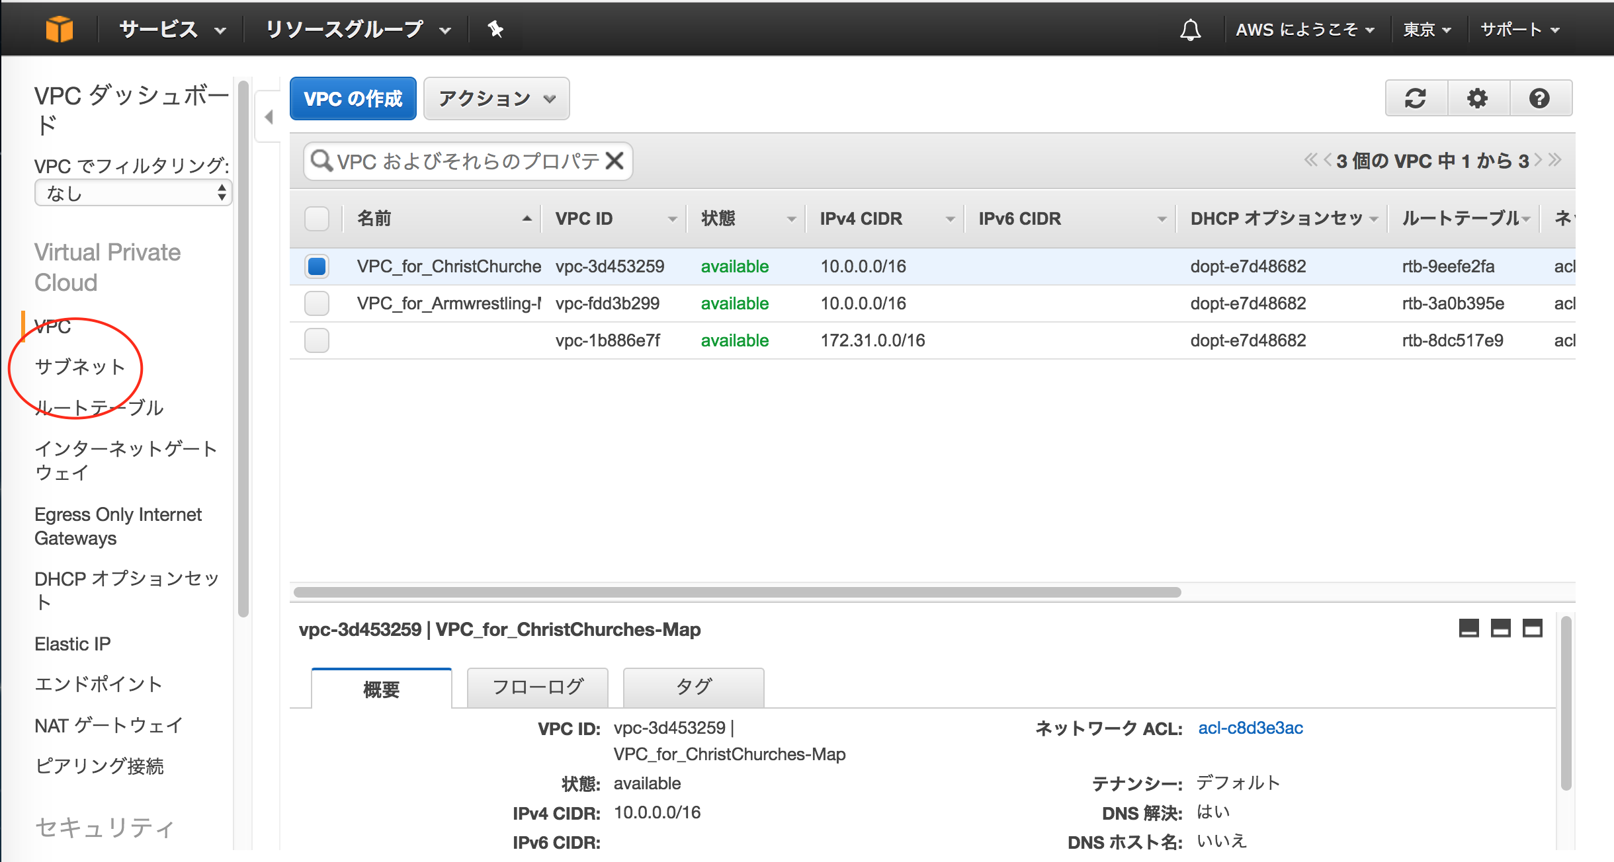Open the サービス dropdown menu
This screenshot has width=1614, height=862.
172,30
